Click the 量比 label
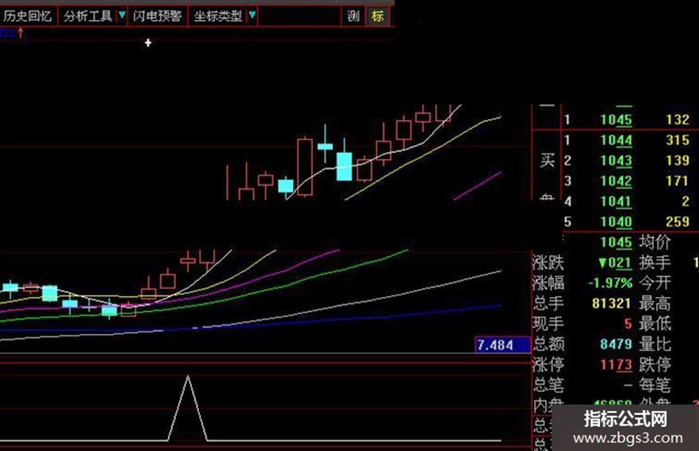The width and height of the screenshot is (699, 451). point(655,344)
